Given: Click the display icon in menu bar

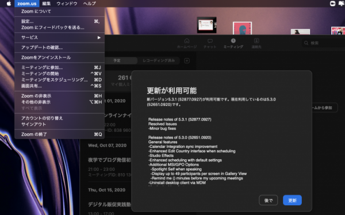Looking at the screenshot, I should click(342, 3).
